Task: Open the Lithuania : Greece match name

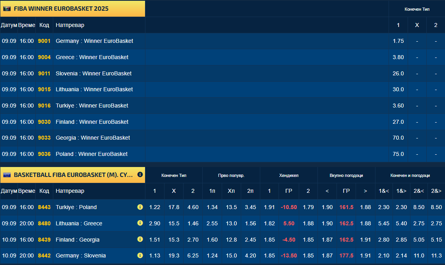Action: (x=79, y=223)
